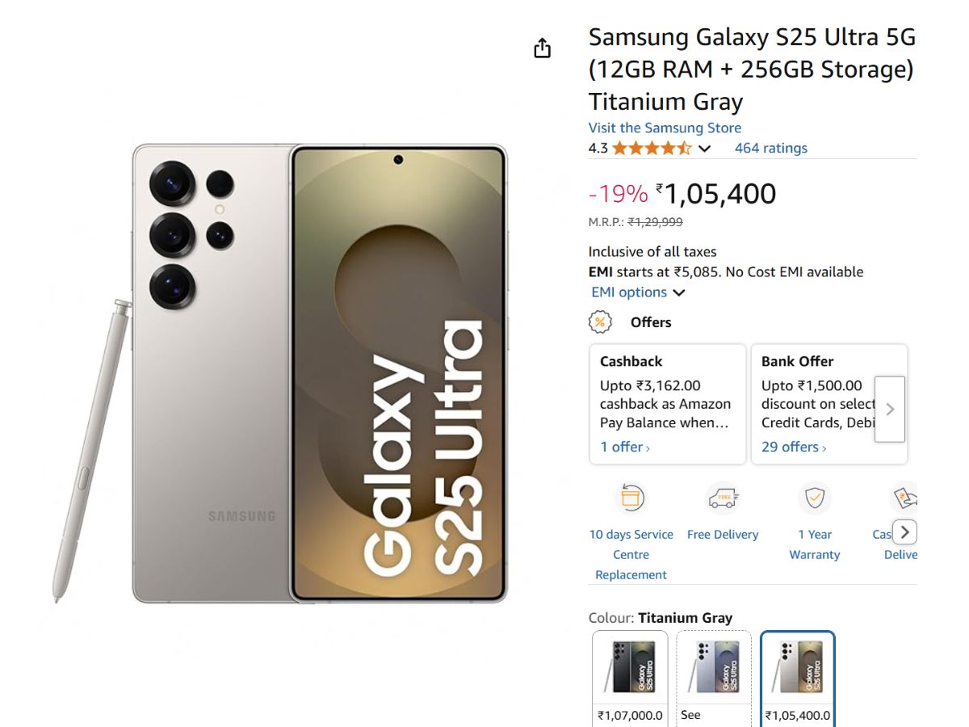Open the 29 offers bank link
This screenshot has height=727, width=969.
coord(793,447)
